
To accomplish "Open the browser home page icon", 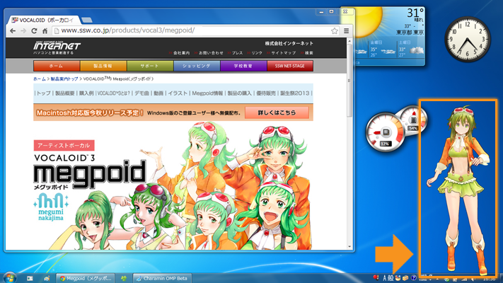I will click(45, 31).
